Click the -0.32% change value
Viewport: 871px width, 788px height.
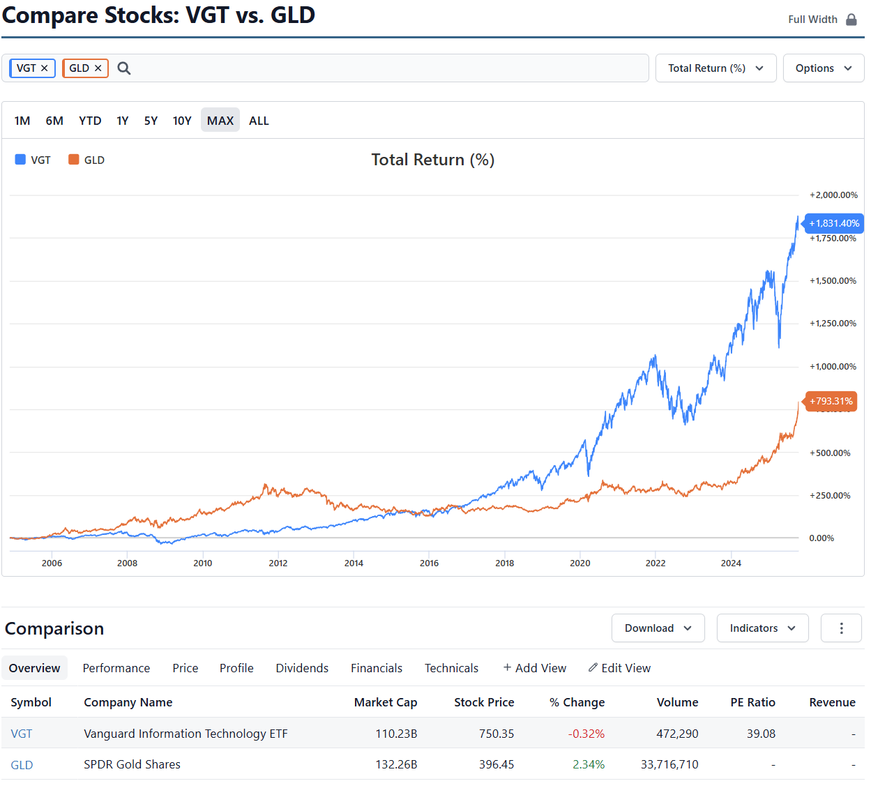[x=586, y=734]
